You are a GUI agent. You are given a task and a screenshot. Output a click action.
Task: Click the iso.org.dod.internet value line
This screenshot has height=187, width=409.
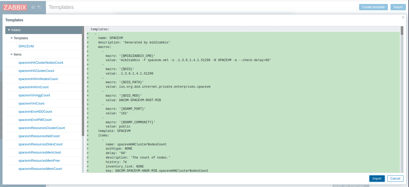point(158,87)
